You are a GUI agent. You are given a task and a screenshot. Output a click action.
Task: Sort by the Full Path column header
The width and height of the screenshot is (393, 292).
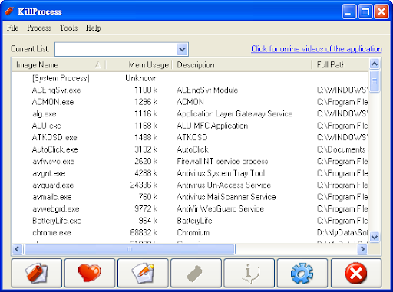340,65
